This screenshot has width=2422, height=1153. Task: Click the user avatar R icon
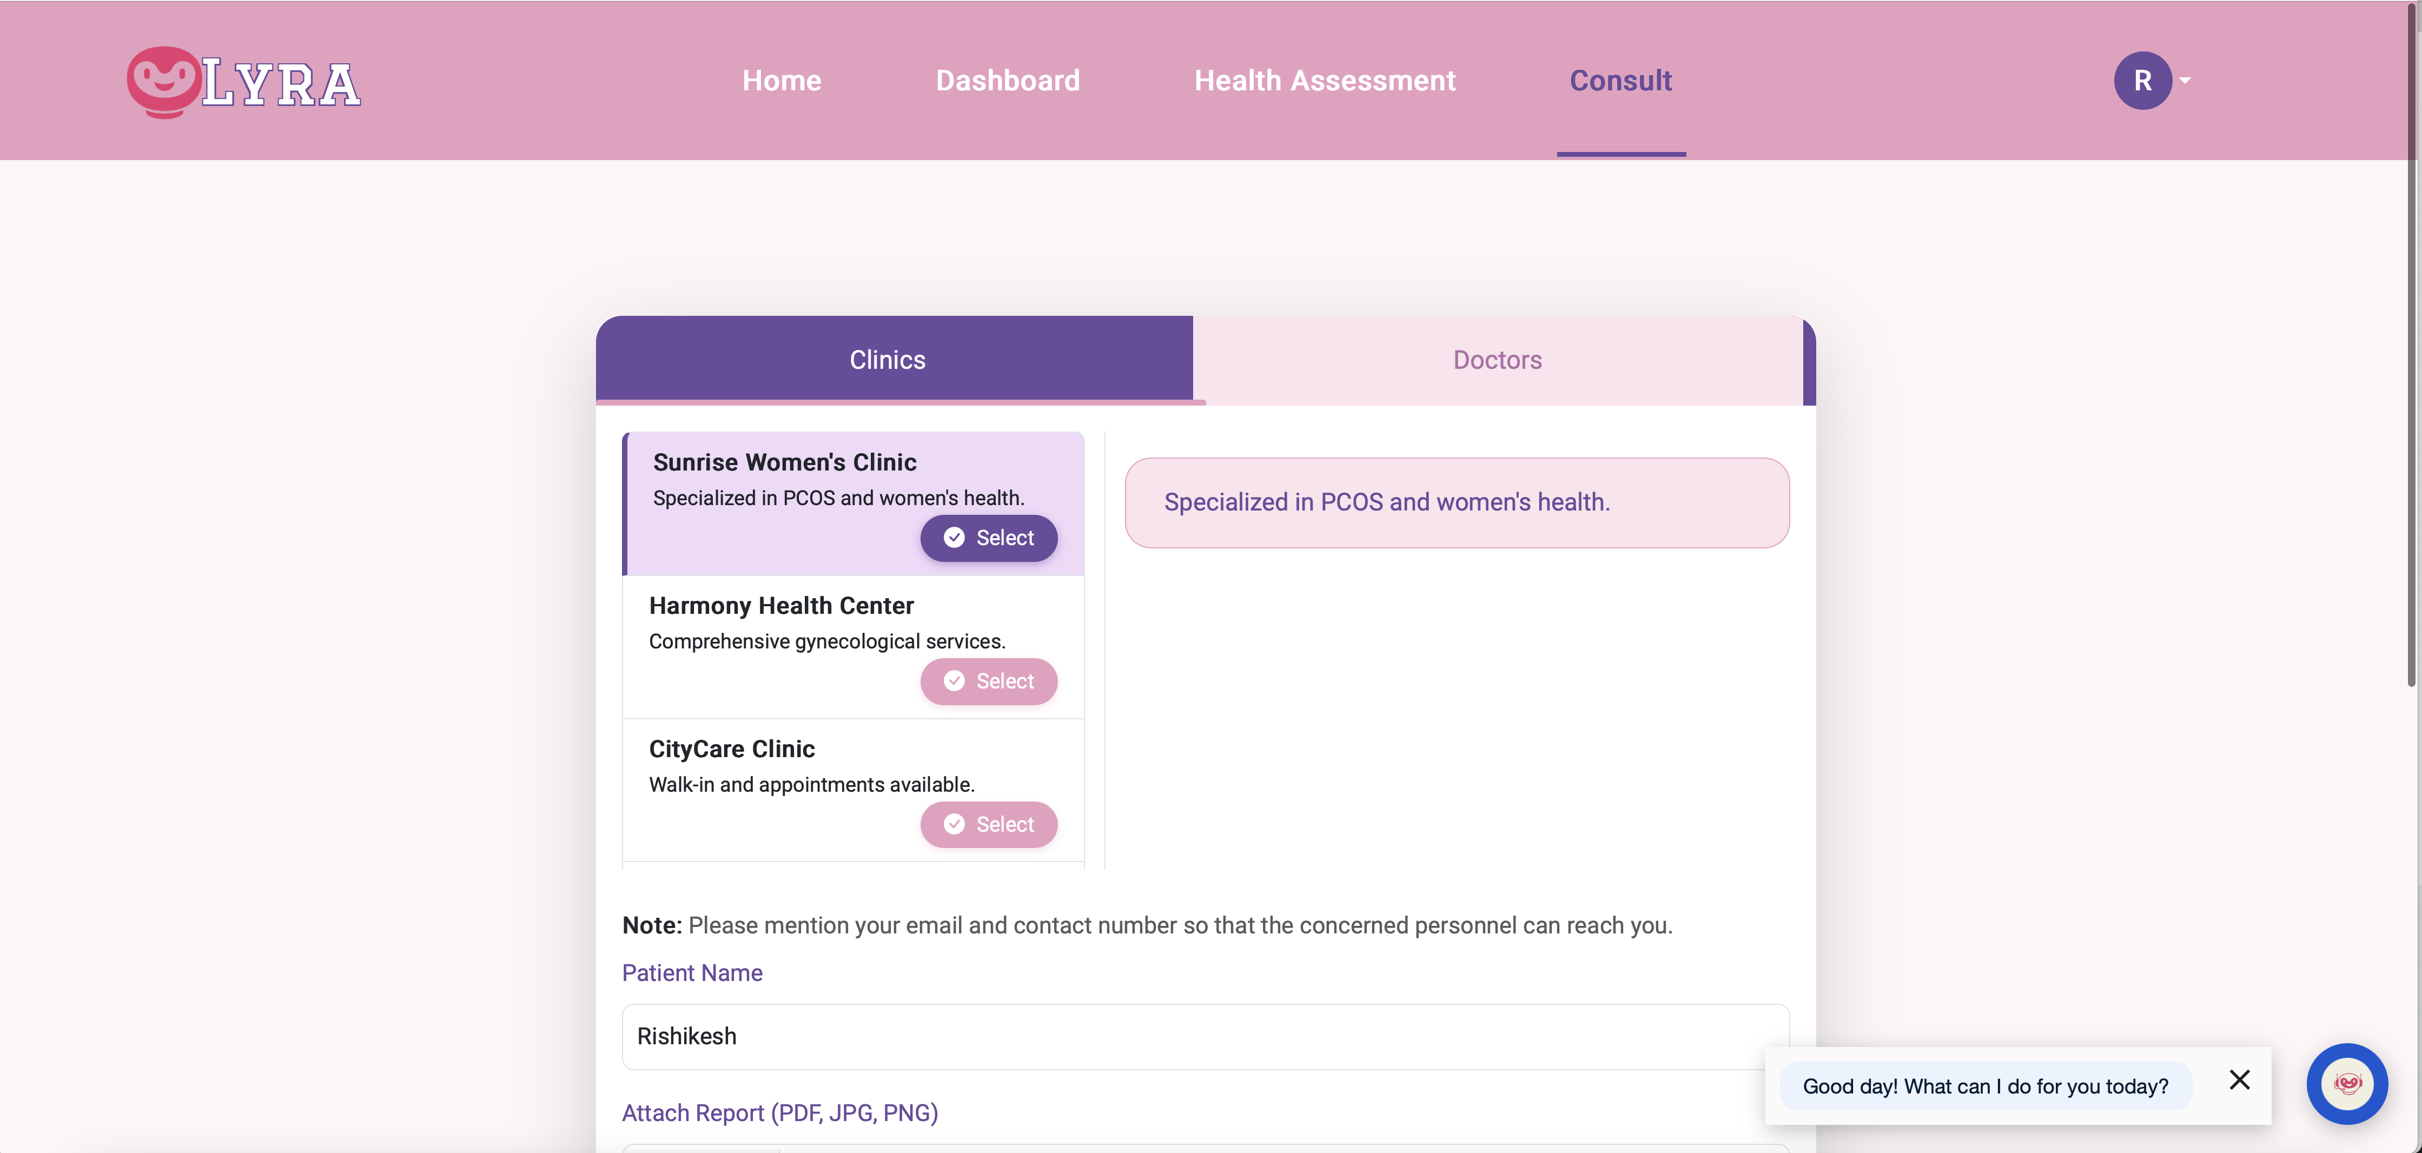(2142, 81)
